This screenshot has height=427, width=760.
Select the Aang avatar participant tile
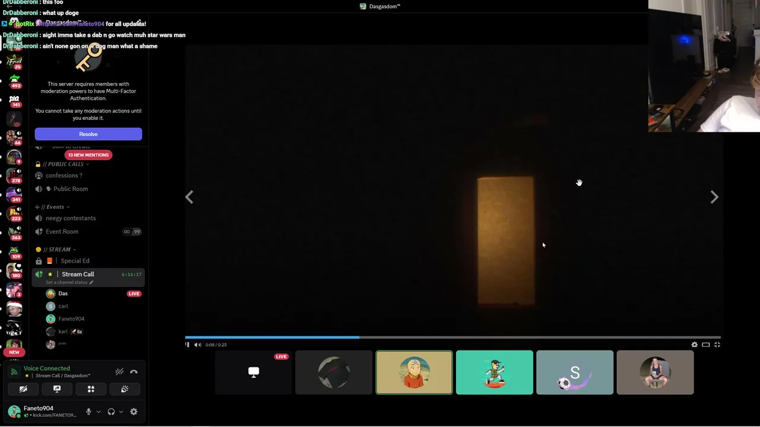[x=414, y=372]
